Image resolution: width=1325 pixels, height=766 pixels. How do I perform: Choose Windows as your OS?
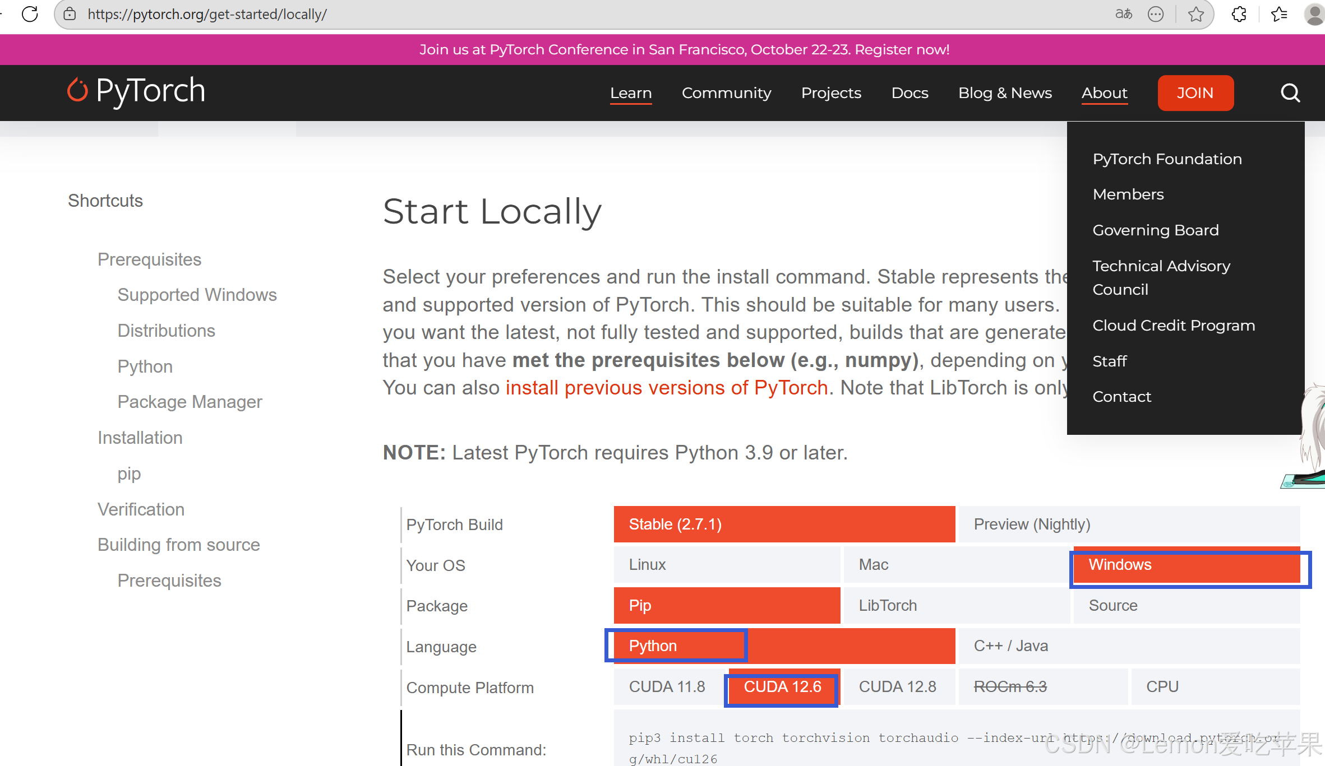(x=1187, y=565)
